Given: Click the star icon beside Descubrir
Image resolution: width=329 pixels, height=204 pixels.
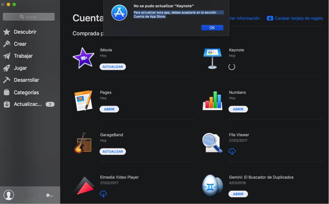Looking at the screenshot, I should click(7, 32).
